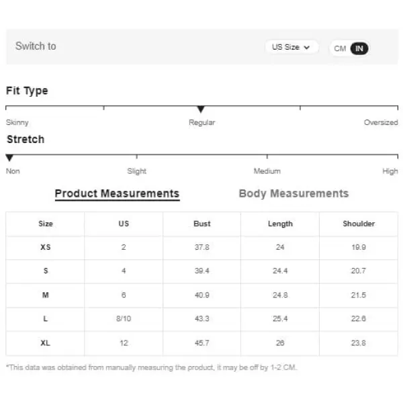This screenshot has height=403, width=403.
Task: Switch to Body Measurements tab
Action: point(294,193)
